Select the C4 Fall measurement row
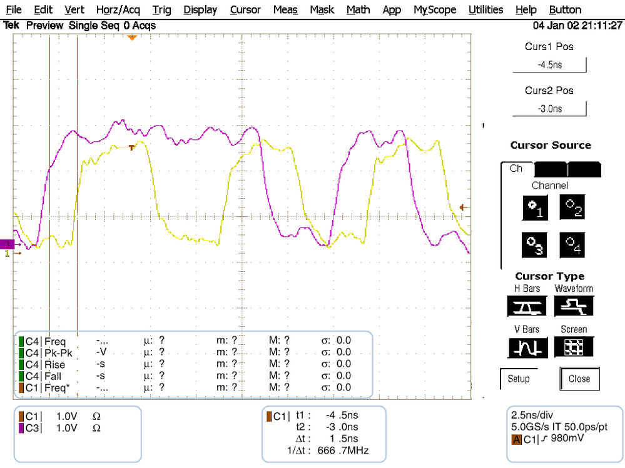 click(x=185, y=376)
